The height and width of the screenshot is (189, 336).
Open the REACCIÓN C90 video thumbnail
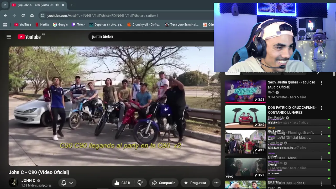(x=245, y=185)
